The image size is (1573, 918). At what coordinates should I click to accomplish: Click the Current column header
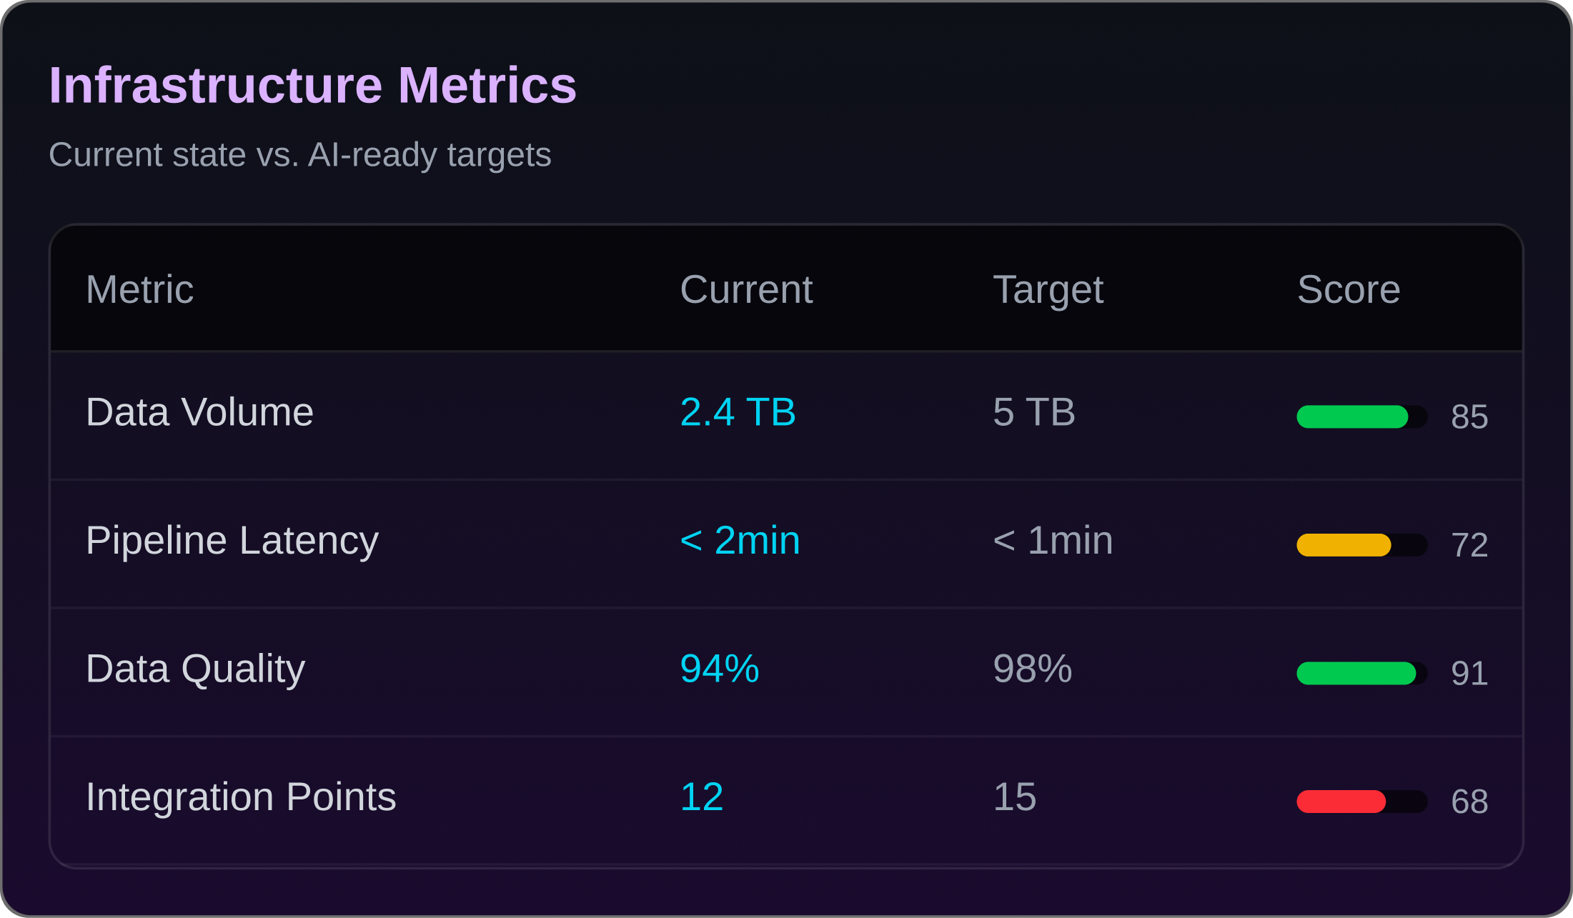click(746, 289)
